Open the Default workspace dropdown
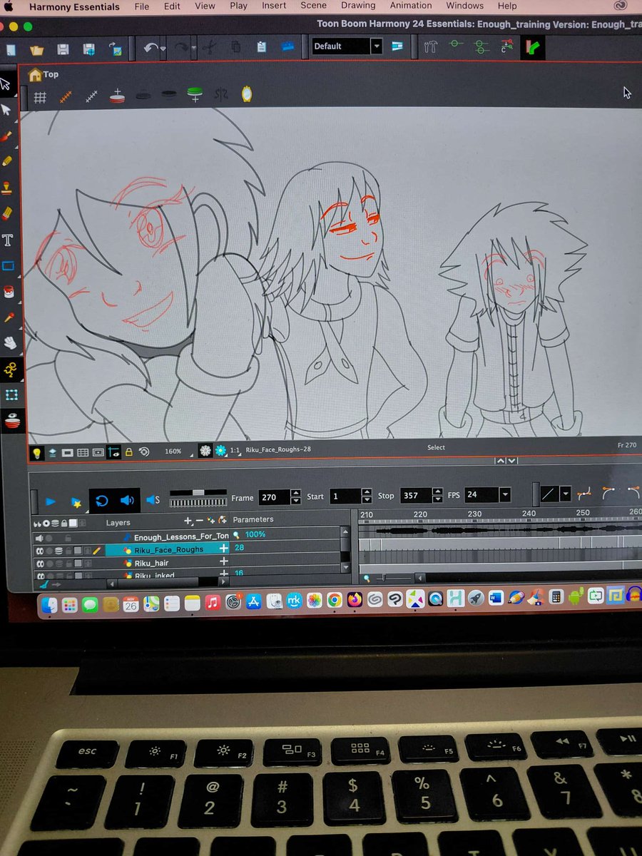Viewport: 642px width, 856px height. [376, 46]
